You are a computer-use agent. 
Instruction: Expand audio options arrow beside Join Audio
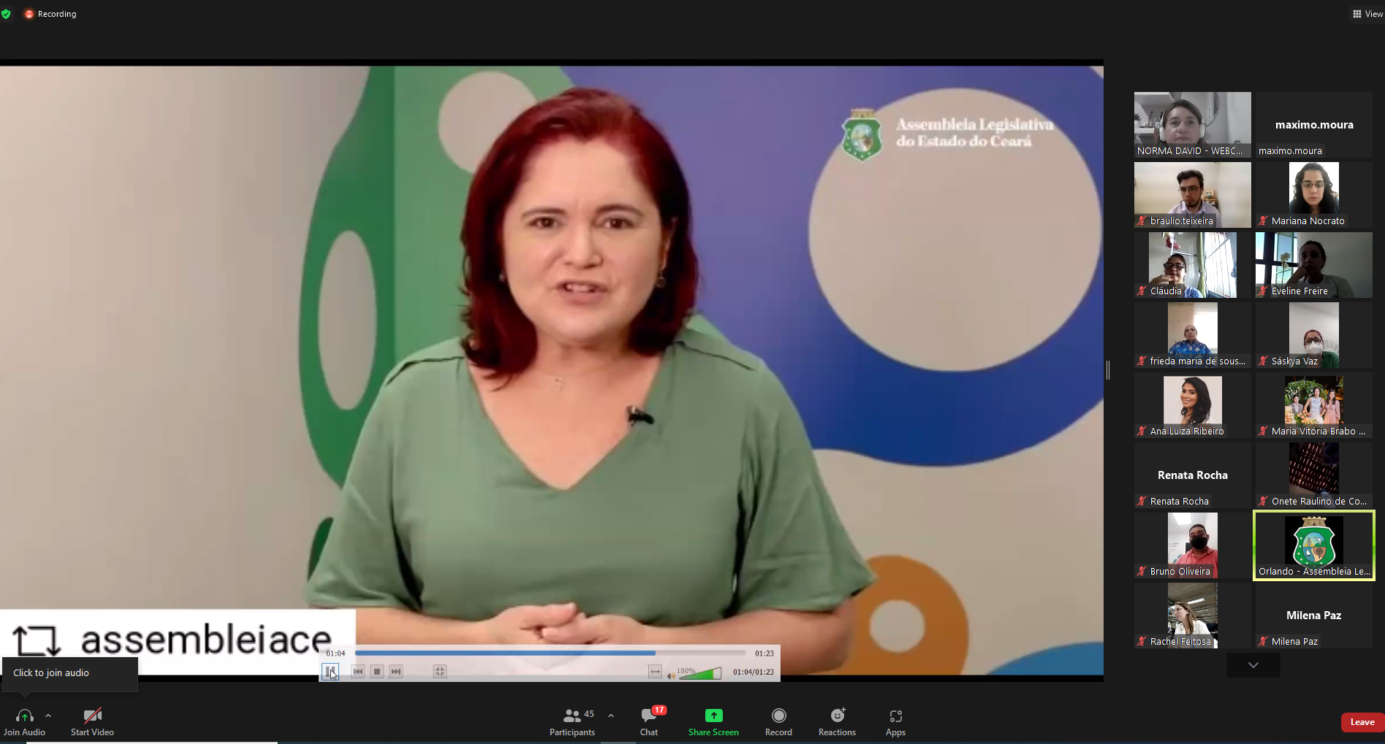(48, 716)
